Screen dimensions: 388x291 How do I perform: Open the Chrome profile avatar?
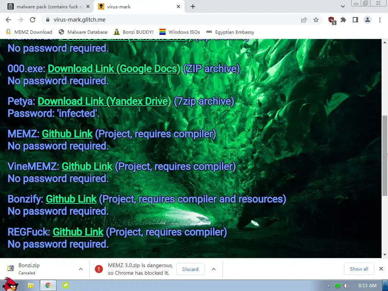pyautogui.click(x=368, y=20)
